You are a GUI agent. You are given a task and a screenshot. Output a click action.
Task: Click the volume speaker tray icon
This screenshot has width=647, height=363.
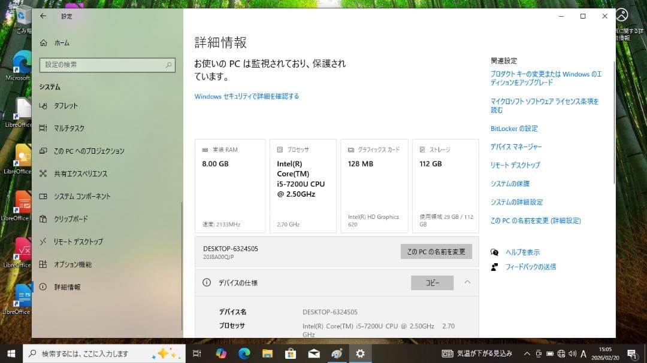coord(572,353)
